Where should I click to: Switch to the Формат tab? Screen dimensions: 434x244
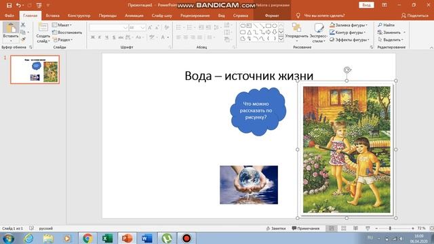tap(272, 16)
